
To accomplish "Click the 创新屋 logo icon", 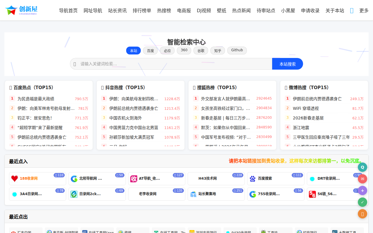I will [x=11, y=10].
